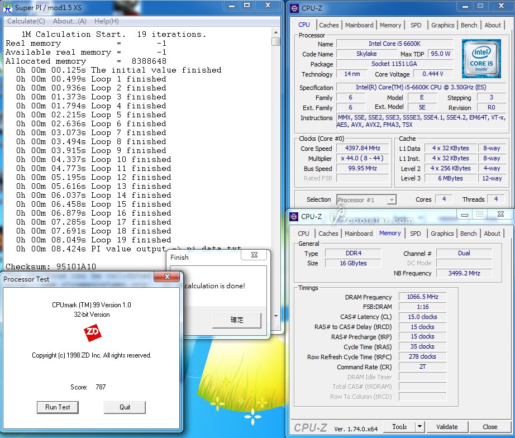The width and height of the screenshot is (515, 438).
Task: Open About menu in Super PI
Action: (x=70, y=21)
